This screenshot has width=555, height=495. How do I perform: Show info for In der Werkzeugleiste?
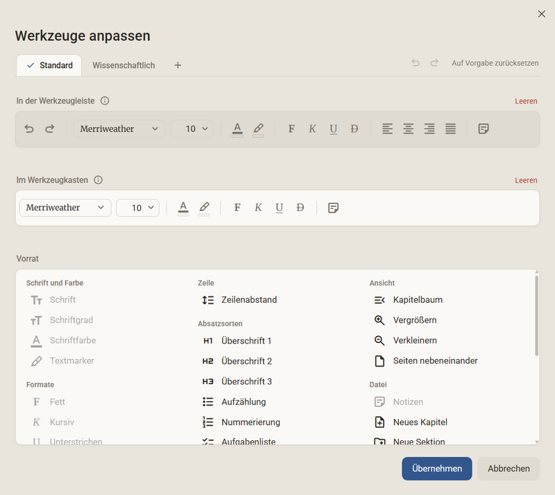[x=105, y=101]
